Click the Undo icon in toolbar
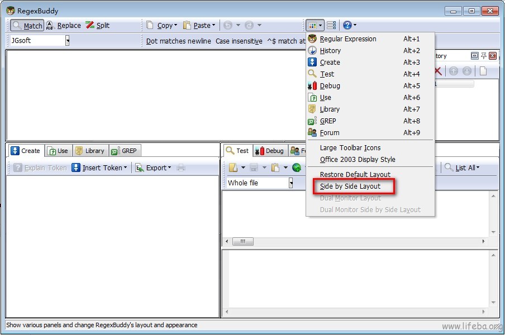This screenshot has width=505, height=335. pos(228,25)
